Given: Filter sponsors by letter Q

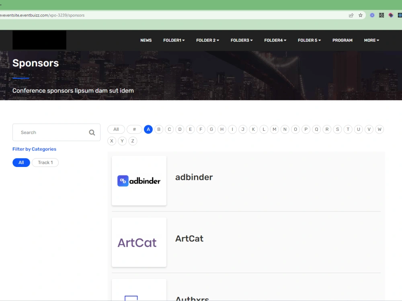Looking at the screenshot, I should [316, 129].
